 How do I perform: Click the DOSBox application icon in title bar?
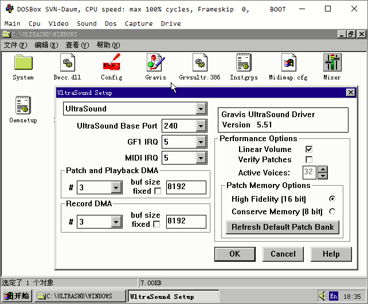click(9, 9)
